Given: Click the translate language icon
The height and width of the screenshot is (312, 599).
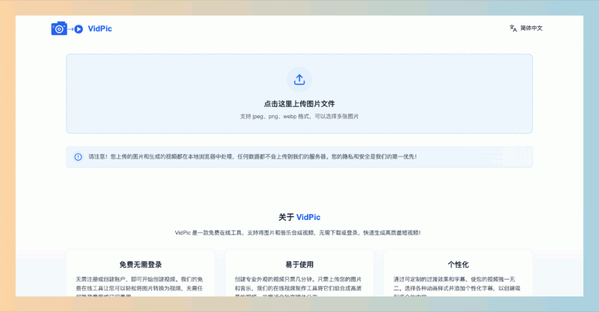Looking at the screenshot, I should [x=513, y=28].
